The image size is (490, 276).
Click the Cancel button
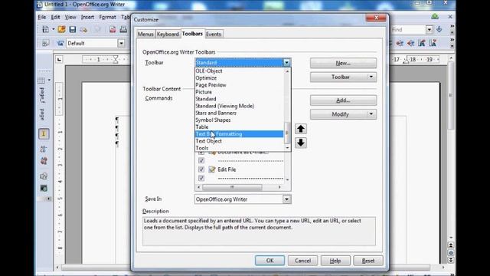(302, 261)
